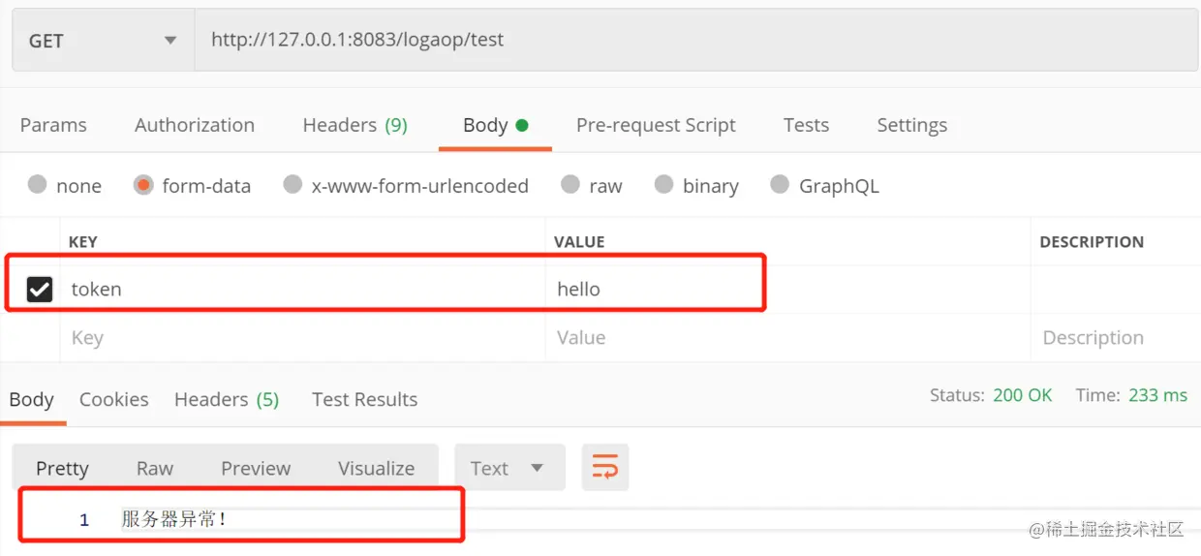Click the empty Description placeholder field
This screenshot has width=1201, height=556.
(1116, 338)
